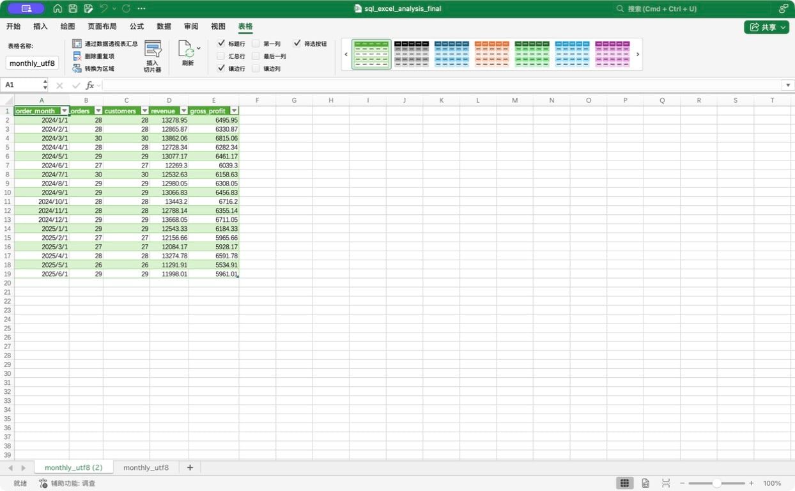Click the zoom in plus icon

[751, 483]
